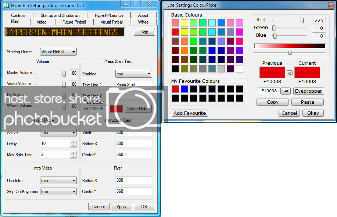This screenshot has width=337, height=217.
Task: Click the Instruction Card Width field
Action: (133, 132)
